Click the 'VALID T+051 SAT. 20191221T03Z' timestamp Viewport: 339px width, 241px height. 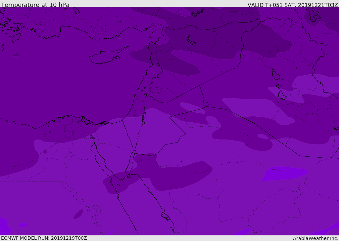pos(293,5)
